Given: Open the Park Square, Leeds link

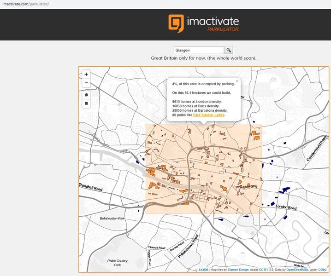Looking at the screenshot, I should pyautogui.click(x=209, y=115).
